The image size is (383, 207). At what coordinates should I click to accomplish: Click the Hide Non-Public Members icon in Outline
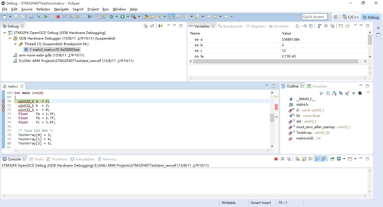(x=354, y=93)
